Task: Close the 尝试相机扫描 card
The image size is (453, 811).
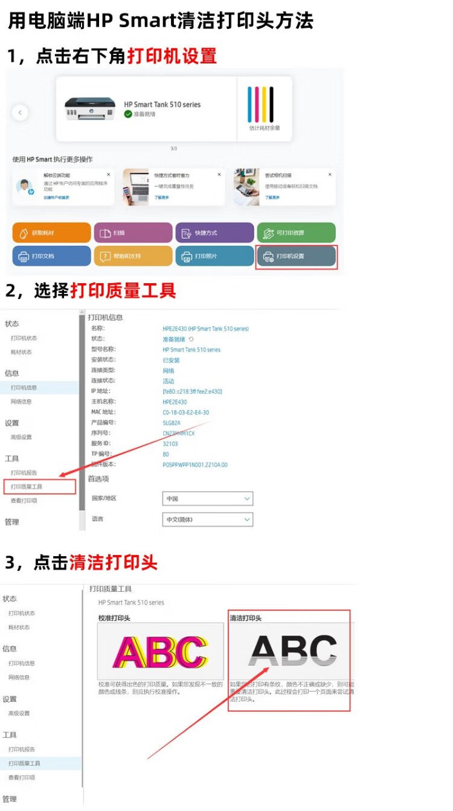Action: pos(330,175)
